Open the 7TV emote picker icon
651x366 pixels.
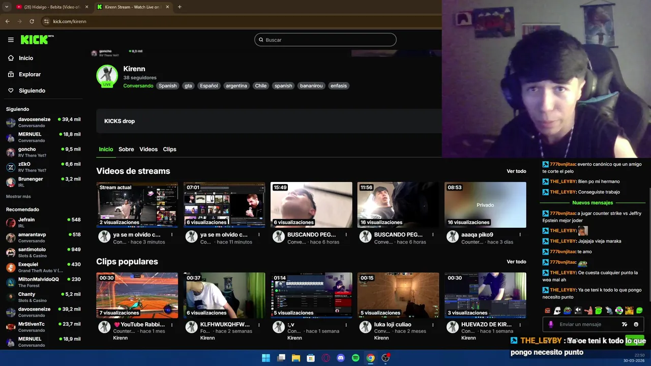(x=625, y=324)
